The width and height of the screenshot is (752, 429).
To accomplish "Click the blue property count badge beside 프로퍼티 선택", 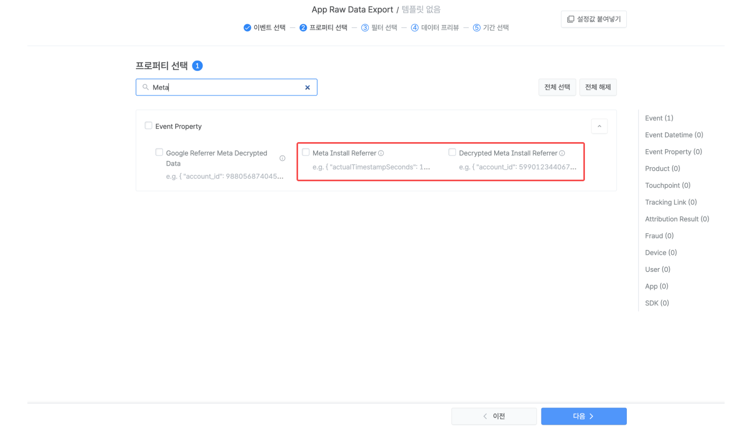I will [197, 66].
